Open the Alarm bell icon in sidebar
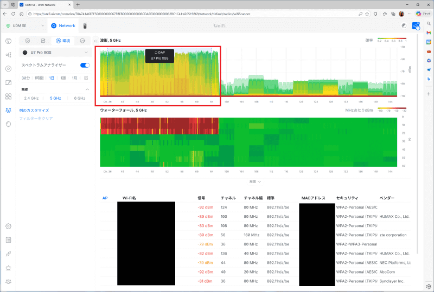434x292 pixels. (x=9, y=268)
